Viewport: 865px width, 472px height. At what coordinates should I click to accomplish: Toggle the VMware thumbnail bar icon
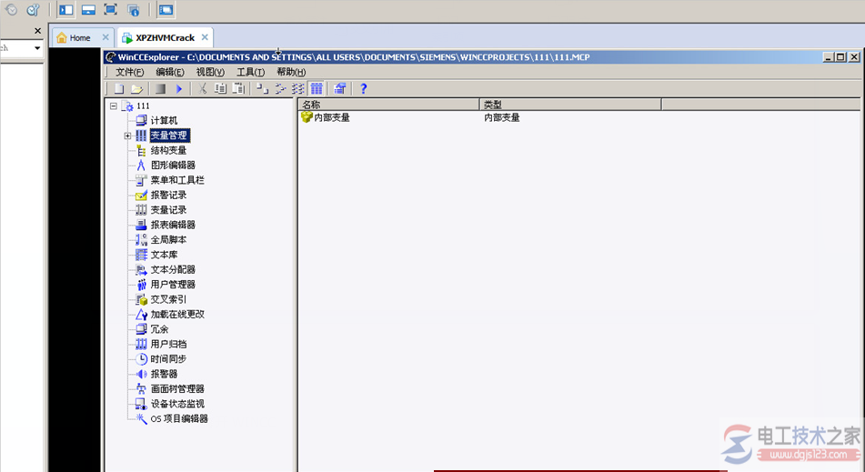(x=88, y=9)
